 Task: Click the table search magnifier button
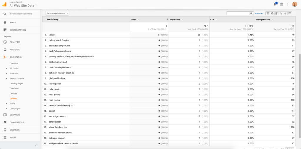tap(251, 13)
